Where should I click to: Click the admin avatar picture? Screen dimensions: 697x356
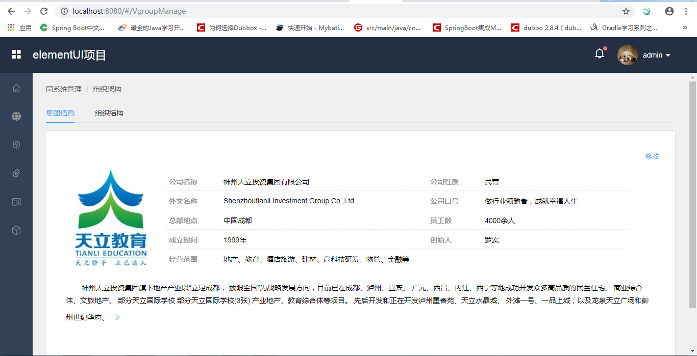627,55
